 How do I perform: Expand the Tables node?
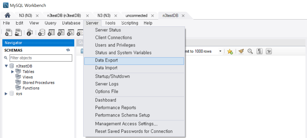click(13, 71)
